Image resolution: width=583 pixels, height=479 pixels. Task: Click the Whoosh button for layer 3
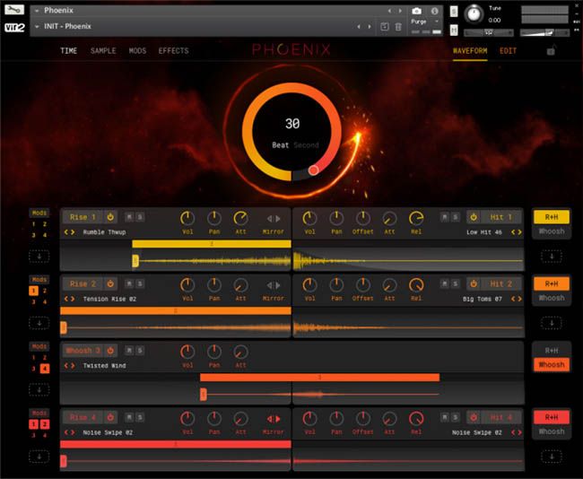[x=552, y=364]
